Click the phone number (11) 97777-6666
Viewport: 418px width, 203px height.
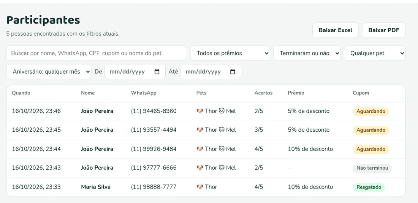(x=154, y=168)
